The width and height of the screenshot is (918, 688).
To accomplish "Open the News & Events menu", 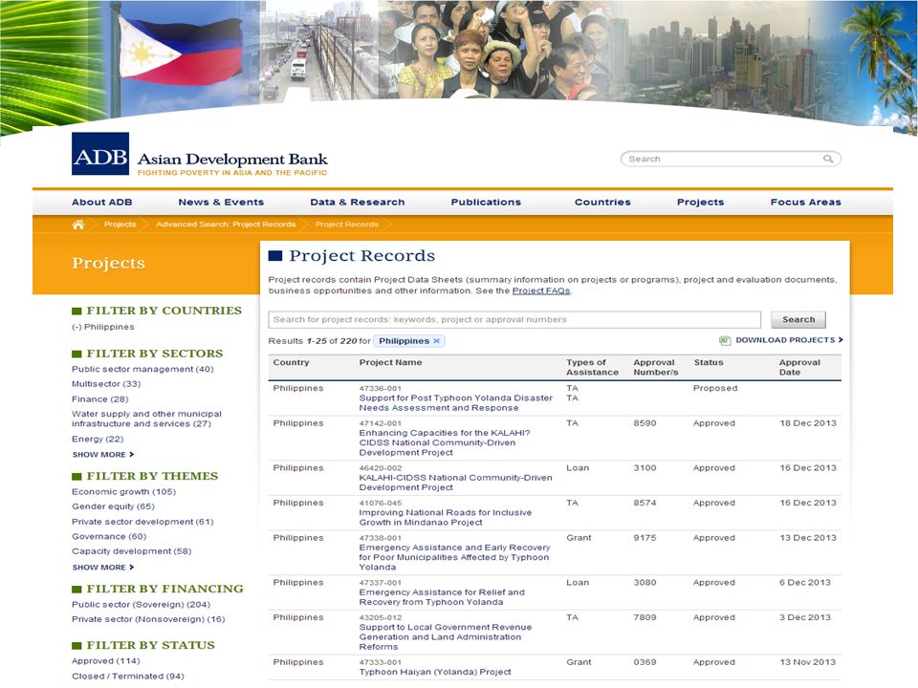I will (221, 203).
